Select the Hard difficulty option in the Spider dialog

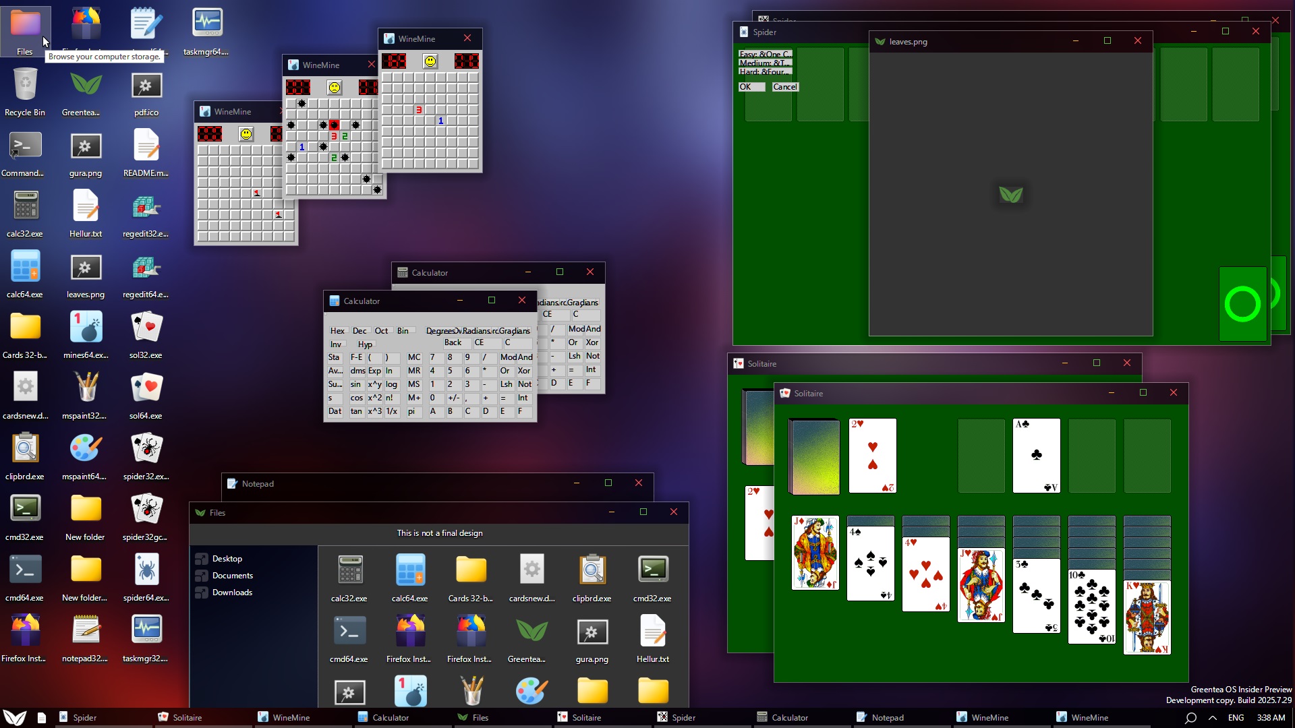[x=765, y=71]
